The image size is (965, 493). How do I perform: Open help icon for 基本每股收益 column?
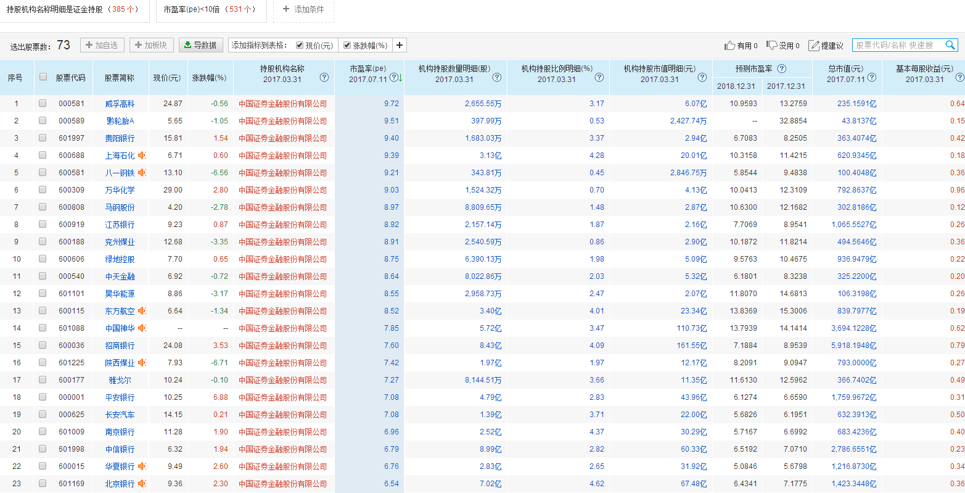coord(959,78)
